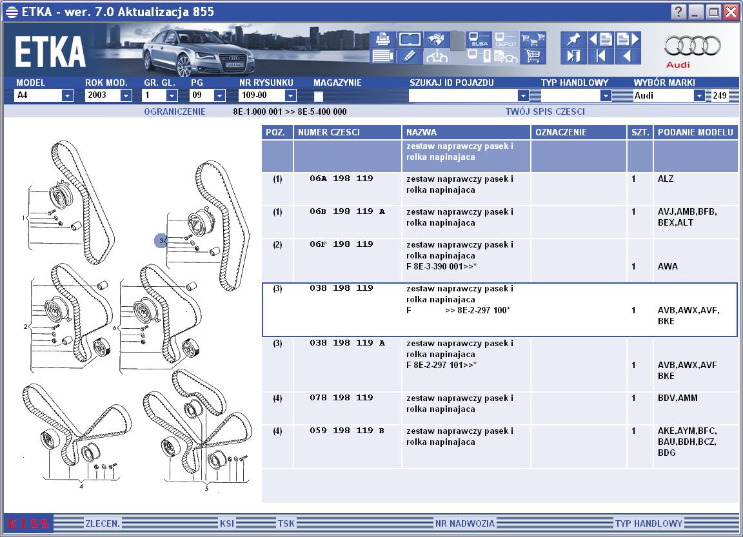Click TYP HANDLOWY in the bottom bar

[649, 523]
